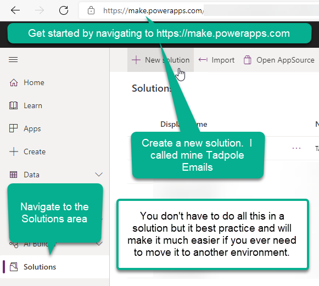This screenshot has height=286, width=319.
Task: Click the grayed-out browser forward arrow
Action: click(x=40, y=10)
